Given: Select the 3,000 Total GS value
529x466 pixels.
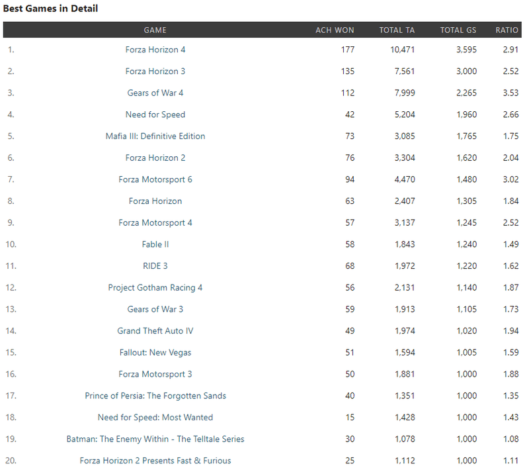Looking at the screenshot, I should tap(467, 71).
